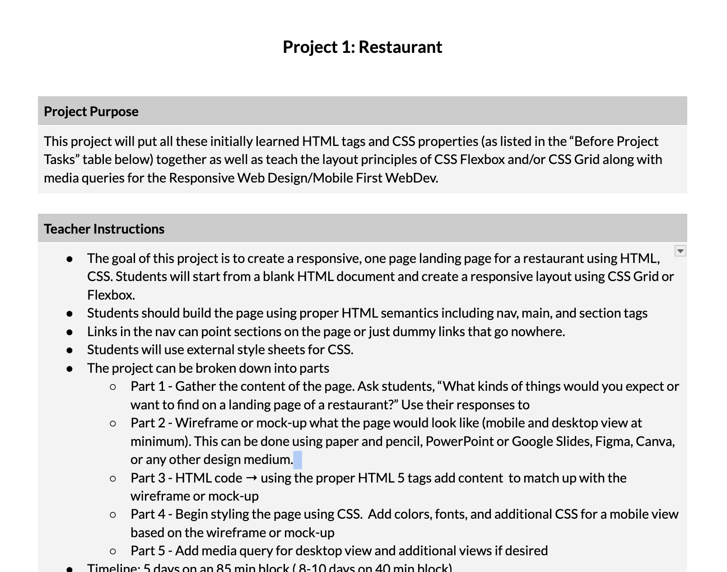Click the 'Part 4 - Begin styling' line
Viewport: 727px width, 572px height.
tap(404, 514)
